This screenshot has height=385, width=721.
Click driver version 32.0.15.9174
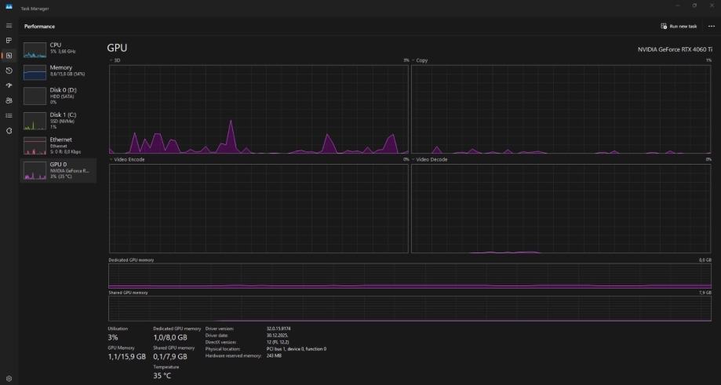click(279, 329)
